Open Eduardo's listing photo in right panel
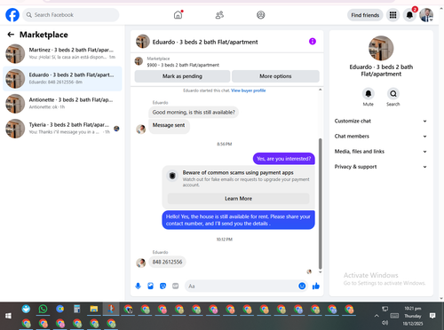 (x=381, y=48)
